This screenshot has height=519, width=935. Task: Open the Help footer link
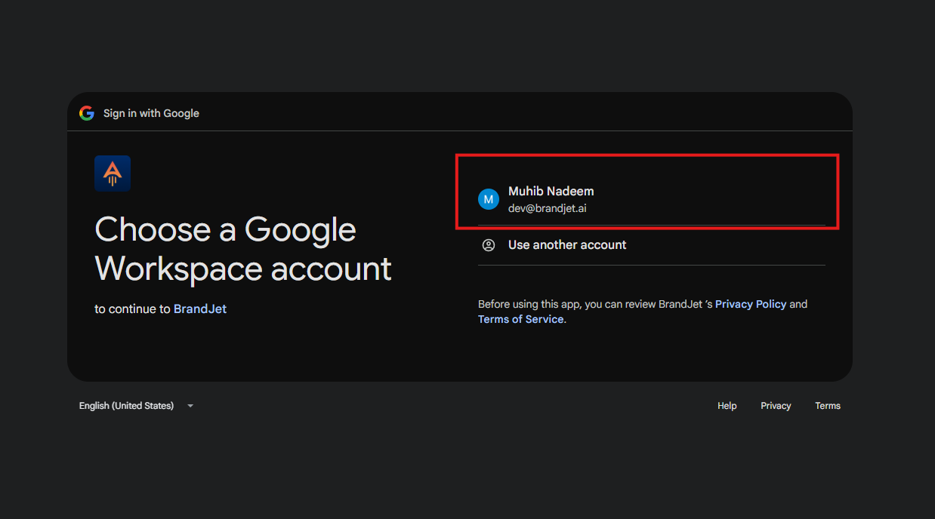[727, 406]
